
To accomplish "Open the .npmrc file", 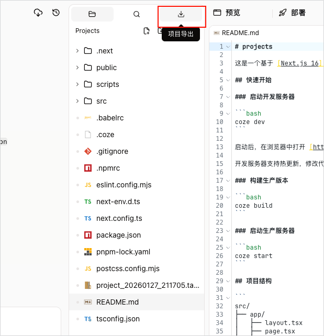I will tap(137, 168).
